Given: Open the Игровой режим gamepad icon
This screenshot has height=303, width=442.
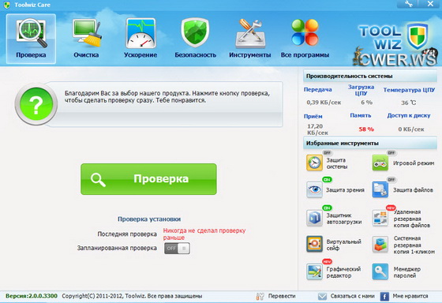Looking at the screenshot, I should point(380,163).
